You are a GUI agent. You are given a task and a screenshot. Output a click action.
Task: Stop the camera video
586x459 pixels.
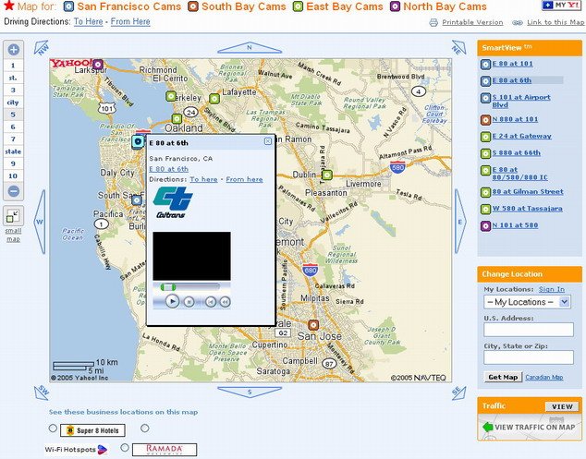tap(189, 302)
